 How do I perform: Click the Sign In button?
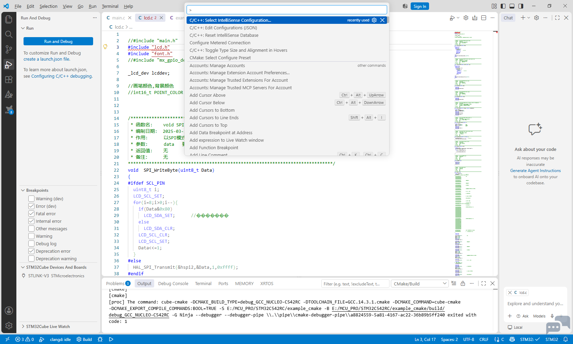tap(420, 6)
